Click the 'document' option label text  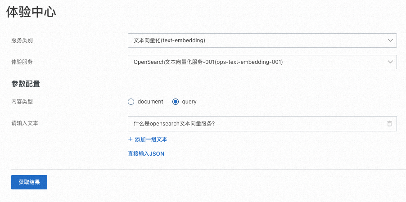click(150, 102)
